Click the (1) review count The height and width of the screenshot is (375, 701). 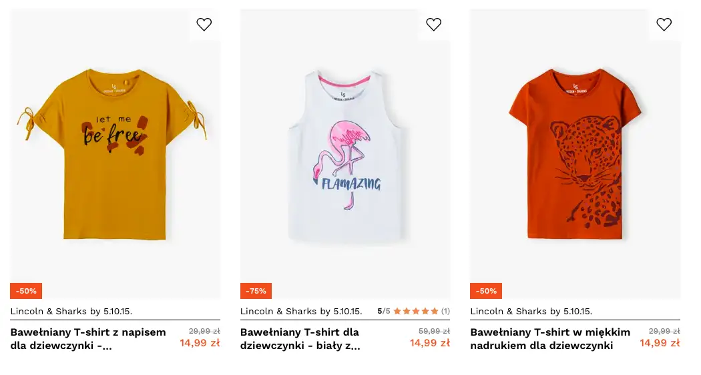445,311
